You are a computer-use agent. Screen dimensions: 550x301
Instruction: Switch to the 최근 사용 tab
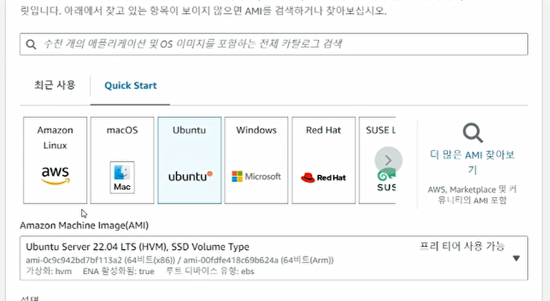(55, 85)
